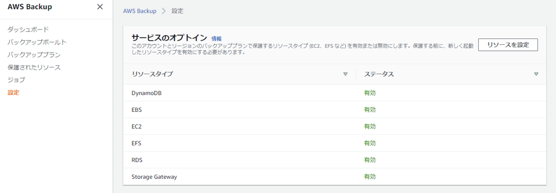Open バックアッププラン in the sidebar

coord(34,54)
